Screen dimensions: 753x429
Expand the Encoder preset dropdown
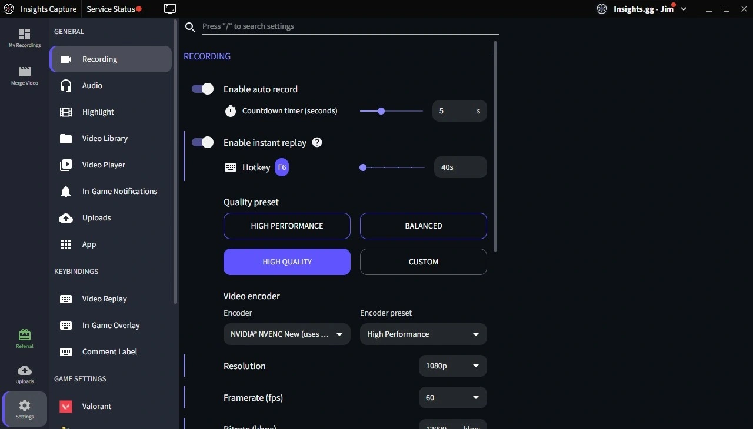423,334
